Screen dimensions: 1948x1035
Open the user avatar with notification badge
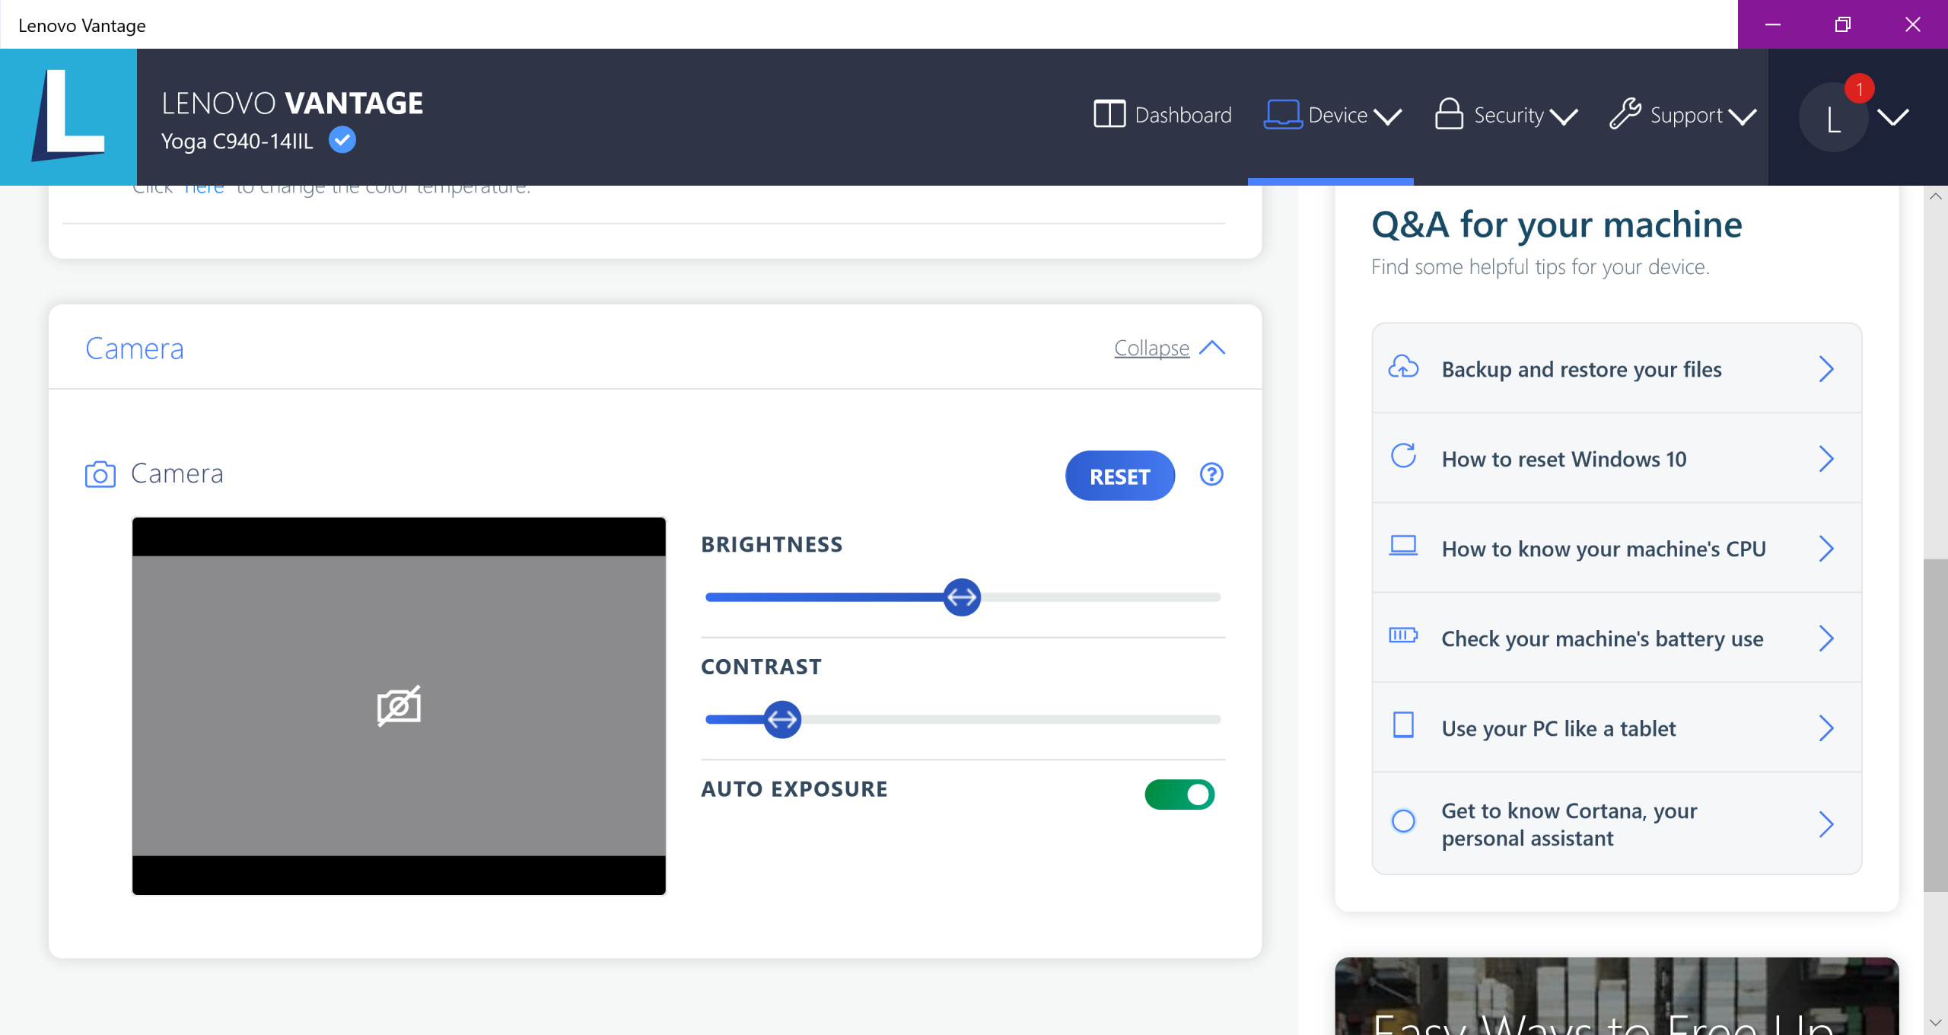click(x=1834, y=117)
